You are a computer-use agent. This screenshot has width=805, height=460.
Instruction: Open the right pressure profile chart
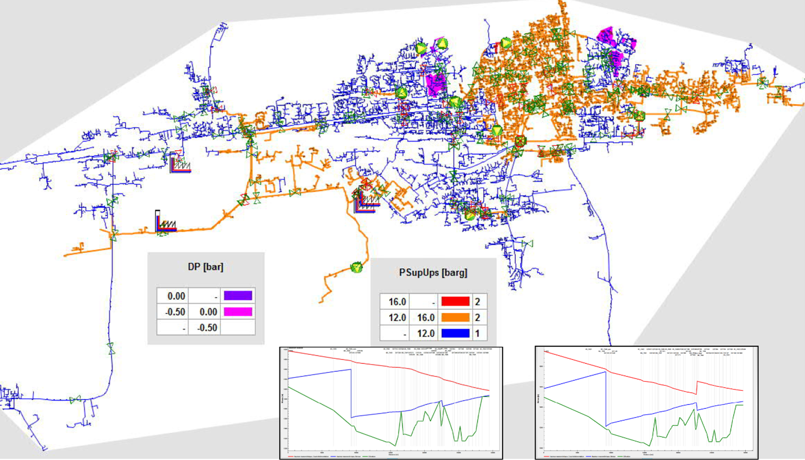pos(646,402)
